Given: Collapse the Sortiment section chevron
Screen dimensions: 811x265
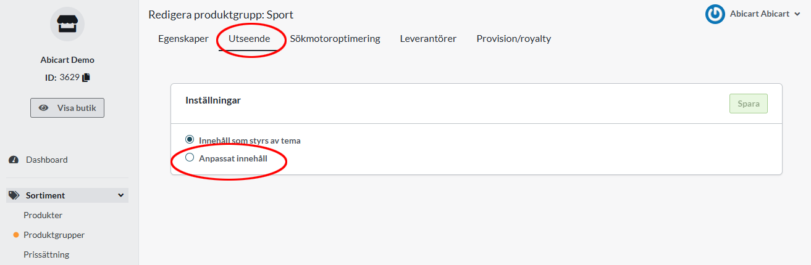Looking at the screenshot, I should 120,195.
